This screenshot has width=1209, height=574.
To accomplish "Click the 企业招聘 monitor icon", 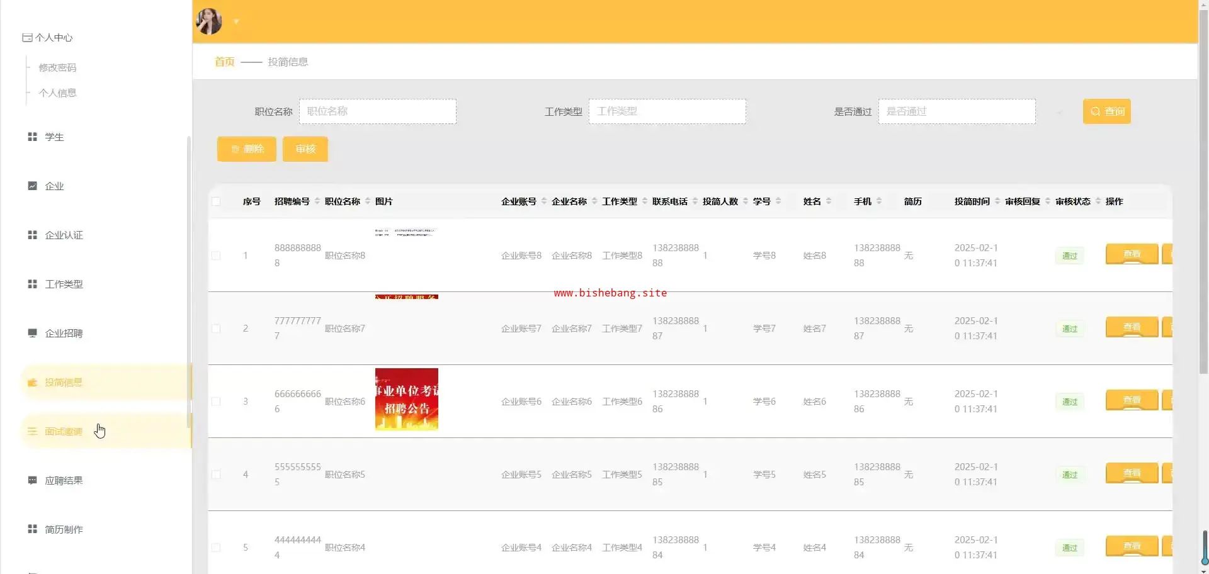I will pyautogui.click(x=32, y=333).
